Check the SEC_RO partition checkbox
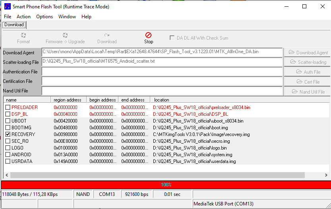The height and width of the screenshot is (209, 331). [8, 141]
